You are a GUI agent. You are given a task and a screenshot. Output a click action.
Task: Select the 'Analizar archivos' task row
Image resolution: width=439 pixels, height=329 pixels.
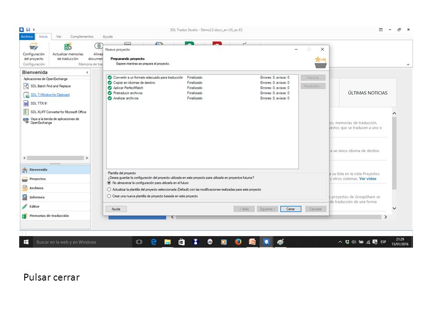202,99
